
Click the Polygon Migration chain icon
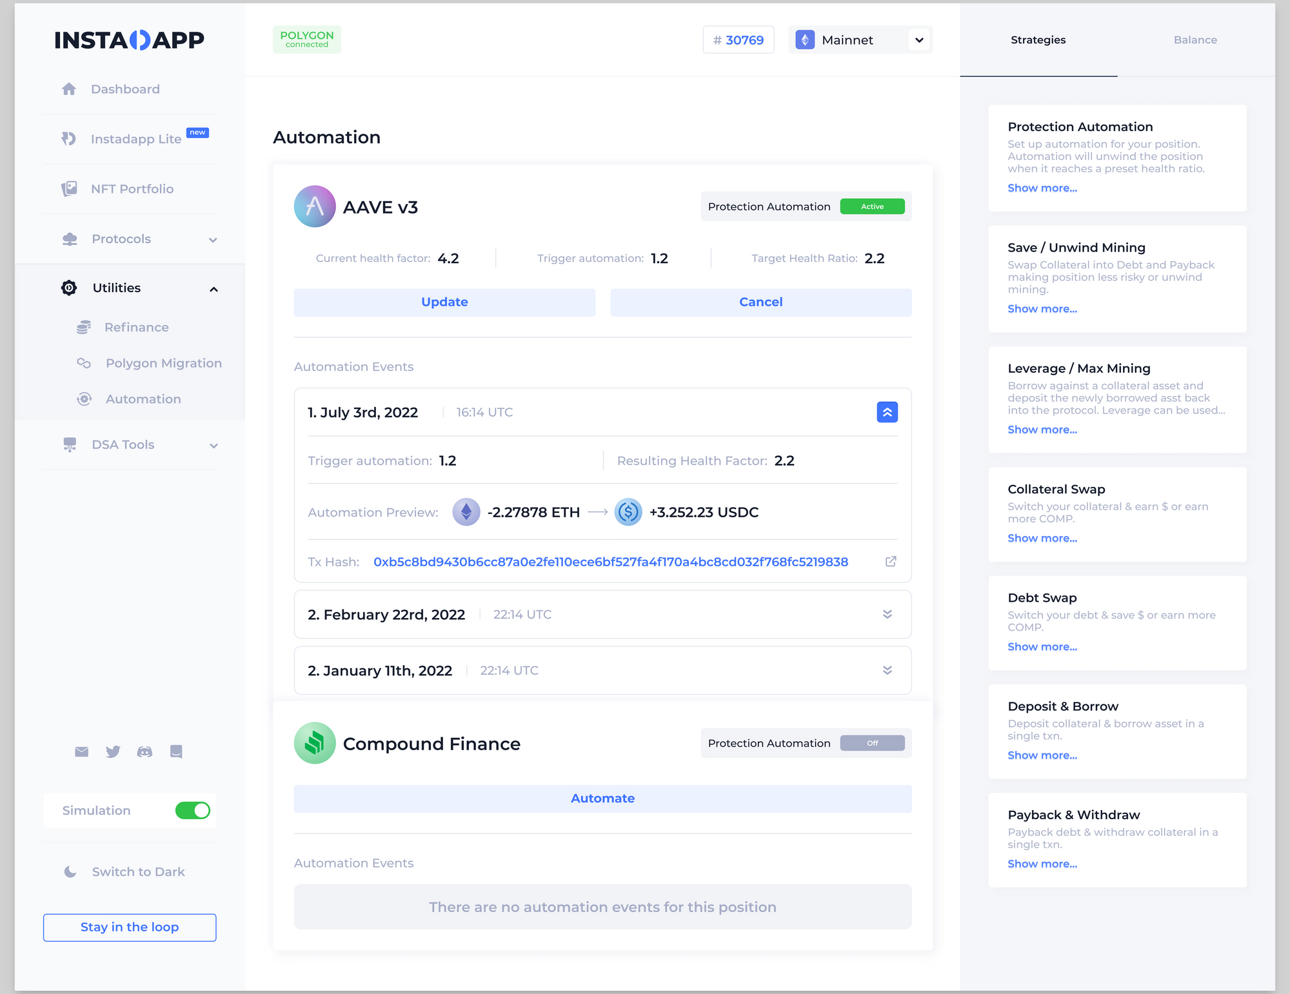pos(84,363)
